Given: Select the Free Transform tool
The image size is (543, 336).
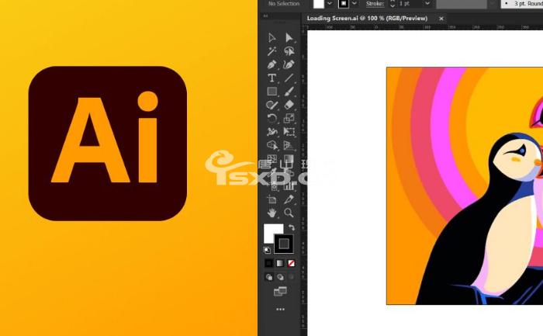Looking at the screenshot, I should pyautogui.click(x=289, y=132).
